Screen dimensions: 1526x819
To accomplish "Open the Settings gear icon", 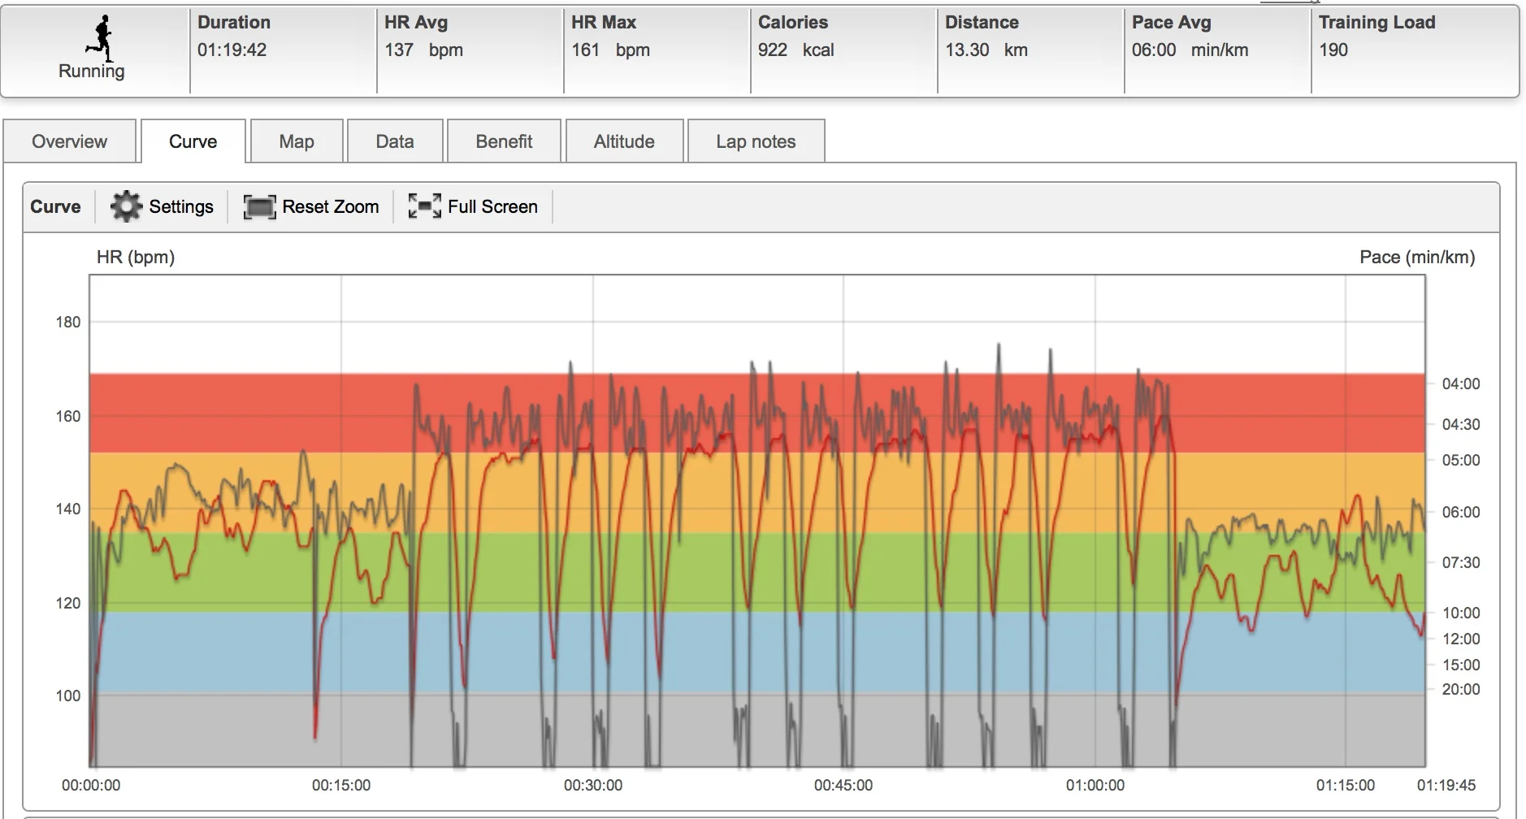I will pos(126,206).
